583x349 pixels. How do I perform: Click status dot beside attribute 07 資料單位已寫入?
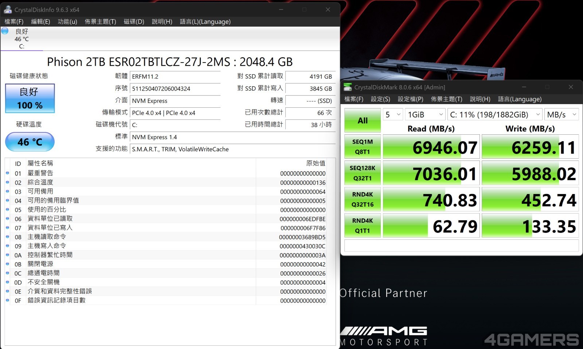coord(8,228)
